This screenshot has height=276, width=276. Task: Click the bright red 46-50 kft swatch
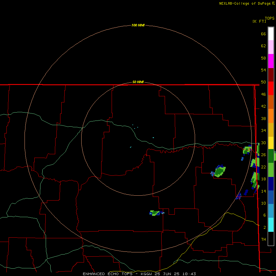[x=271, y=88]
